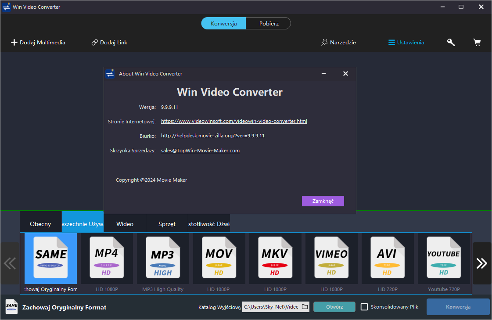Select the Sprzęt format tab
This screenshot has height=320, width=492.
coord(167,224)
